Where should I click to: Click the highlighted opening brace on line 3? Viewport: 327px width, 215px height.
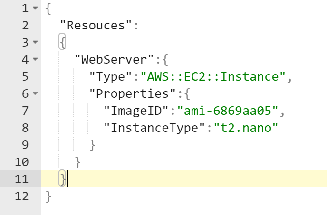click(62, 41)
